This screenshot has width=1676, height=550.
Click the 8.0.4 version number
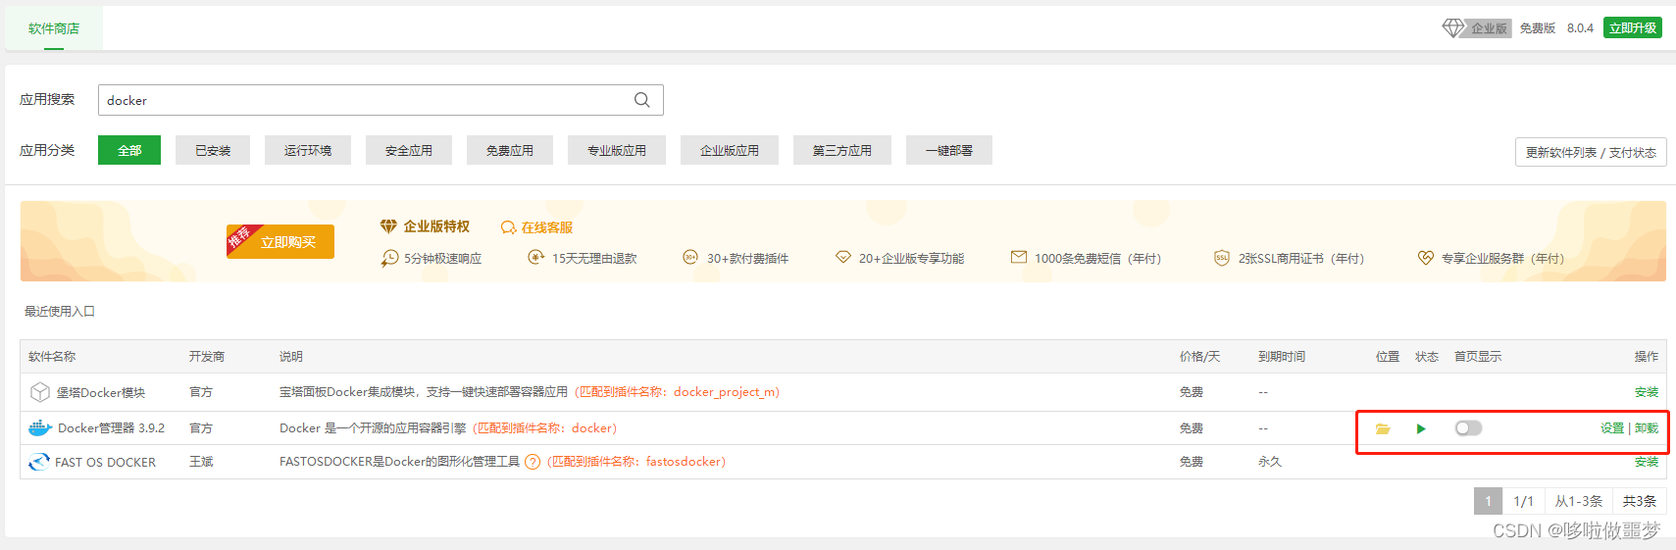[1580, 28]
